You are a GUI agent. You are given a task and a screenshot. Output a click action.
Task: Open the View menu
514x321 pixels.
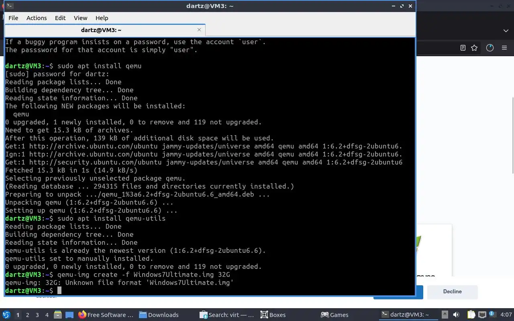(x=80, y=18)
